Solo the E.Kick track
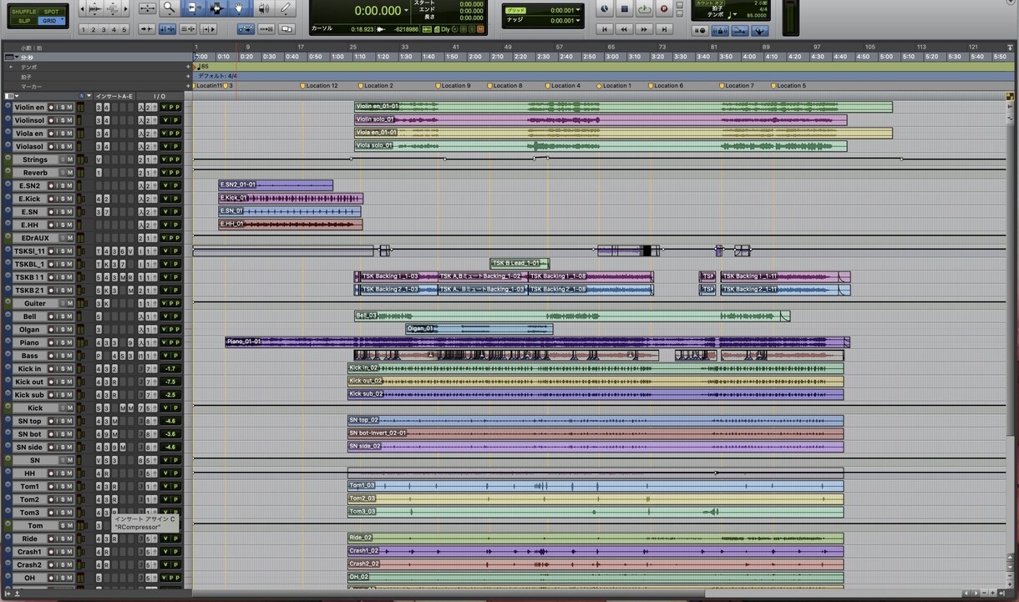This screenshot has height=602, width=1019. (x=61, y=199)
